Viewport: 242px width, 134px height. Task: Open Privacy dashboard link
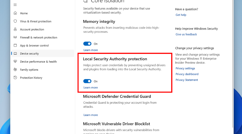(x=187, y=74)
